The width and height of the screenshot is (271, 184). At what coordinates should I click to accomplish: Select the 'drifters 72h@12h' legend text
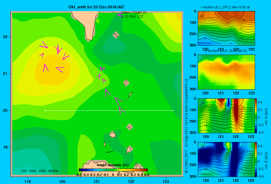click(x=134, y=13)
